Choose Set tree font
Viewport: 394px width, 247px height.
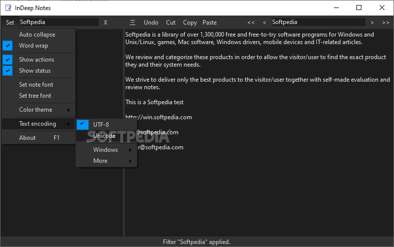click(x=39, y=96)
